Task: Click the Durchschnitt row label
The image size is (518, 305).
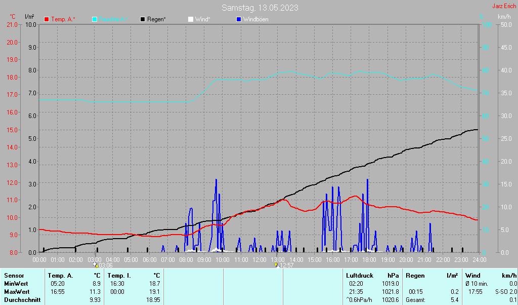Action: click(x=22, y=300)
